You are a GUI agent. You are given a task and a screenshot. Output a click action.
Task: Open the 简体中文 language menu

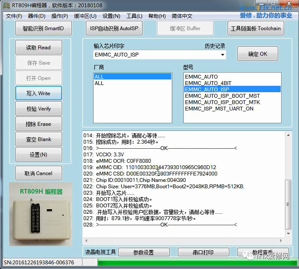tap(182, 16)
